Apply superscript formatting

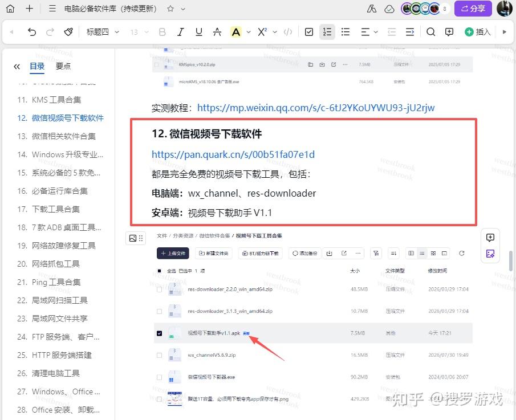(262, 32)
